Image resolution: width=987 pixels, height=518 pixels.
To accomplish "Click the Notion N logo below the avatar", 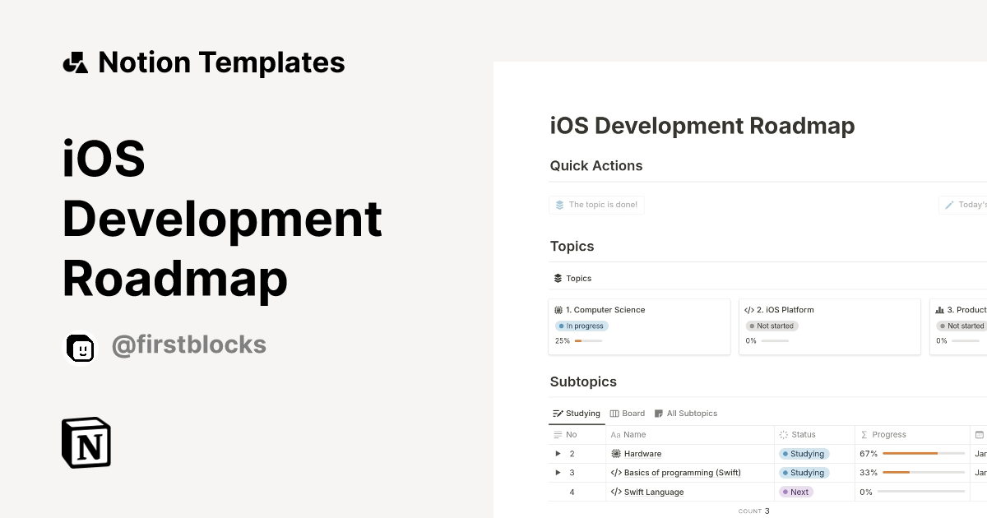I will tap(86, 442).
